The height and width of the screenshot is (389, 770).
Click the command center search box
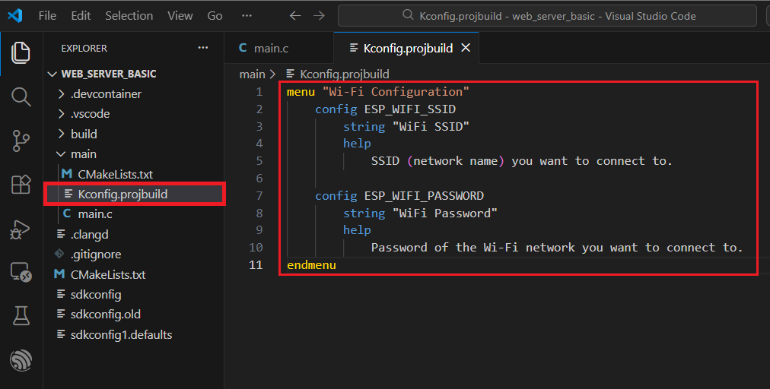pyautogui.click(x=546, y=15)
